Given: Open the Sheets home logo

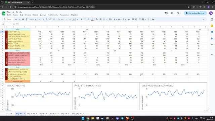Looking at the screenshot, I should coord(4,13).
